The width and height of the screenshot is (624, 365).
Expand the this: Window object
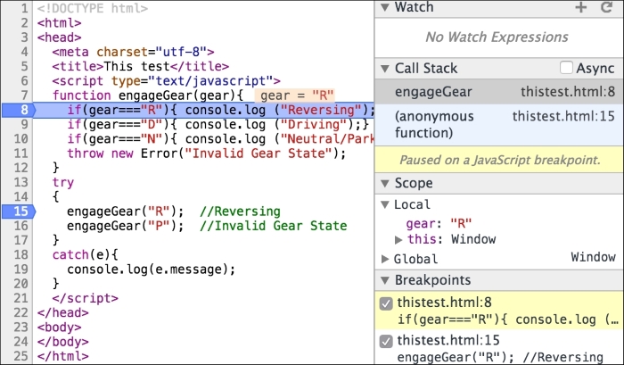click(398, 239)
